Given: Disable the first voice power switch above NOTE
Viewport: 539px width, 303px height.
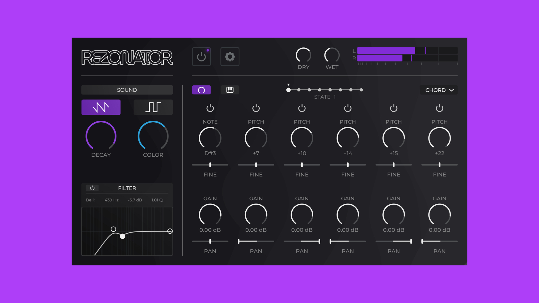Looking at the screenshot, I should coord(210,108).
